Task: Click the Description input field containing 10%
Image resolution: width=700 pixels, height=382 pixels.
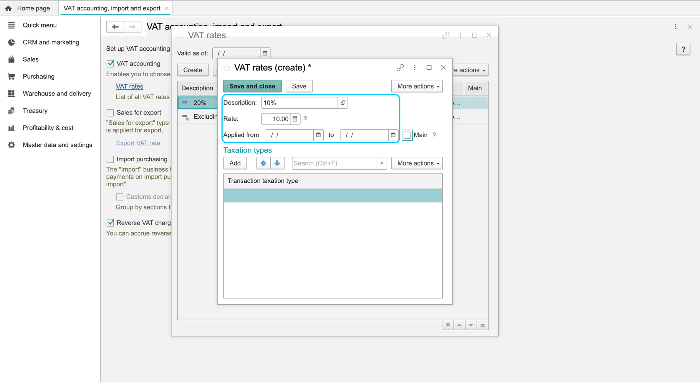Action: 300,103
